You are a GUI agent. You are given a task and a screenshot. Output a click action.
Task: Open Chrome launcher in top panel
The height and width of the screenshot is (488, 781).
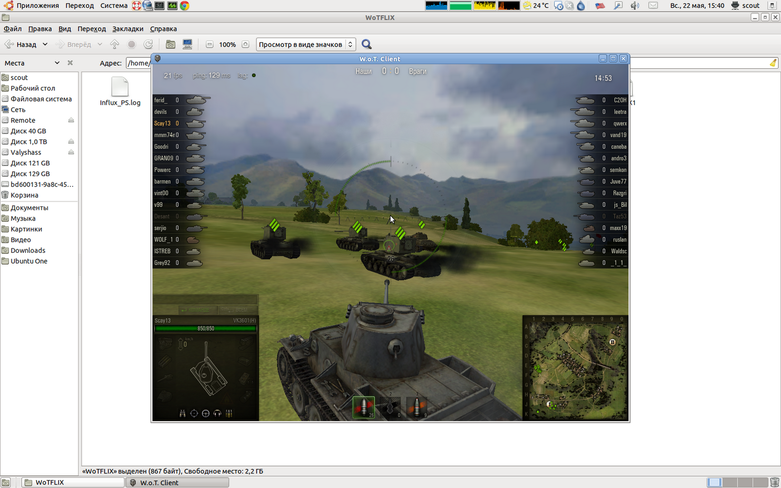click(x=185, y=6)
